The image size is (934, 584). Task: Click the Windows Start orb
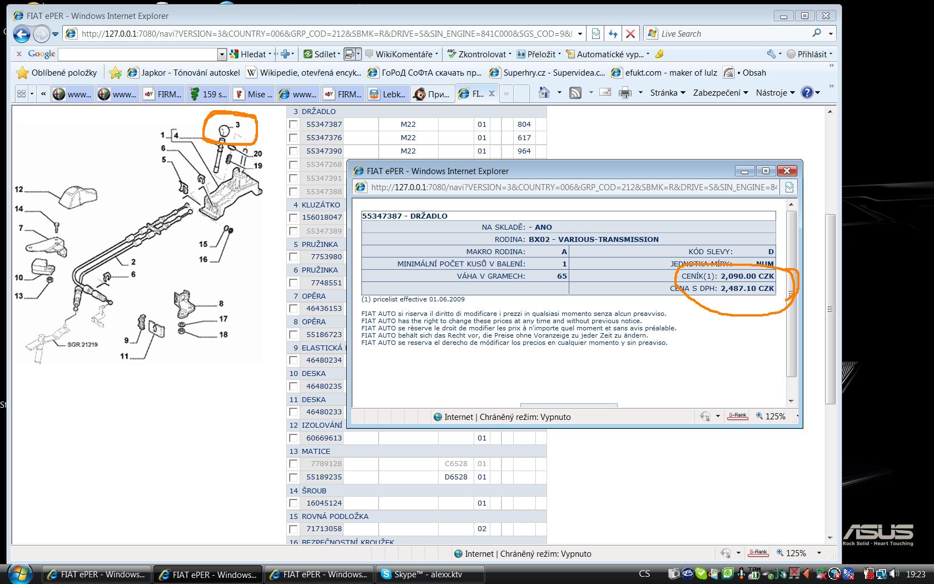19,573
